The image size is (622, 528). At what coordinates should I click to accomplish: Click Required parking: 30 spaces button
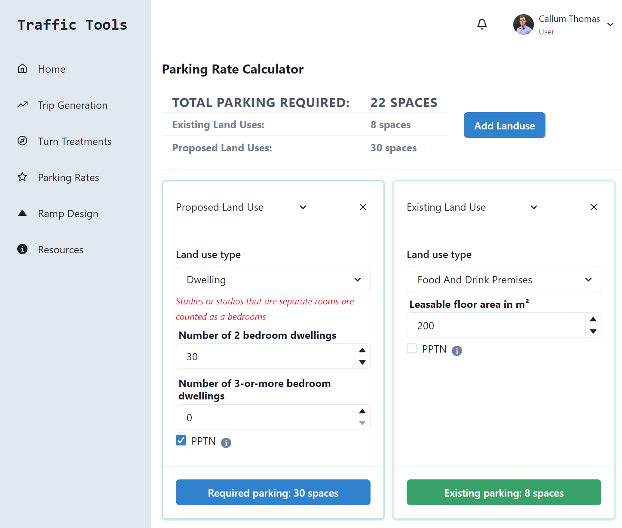coord(273,492)
